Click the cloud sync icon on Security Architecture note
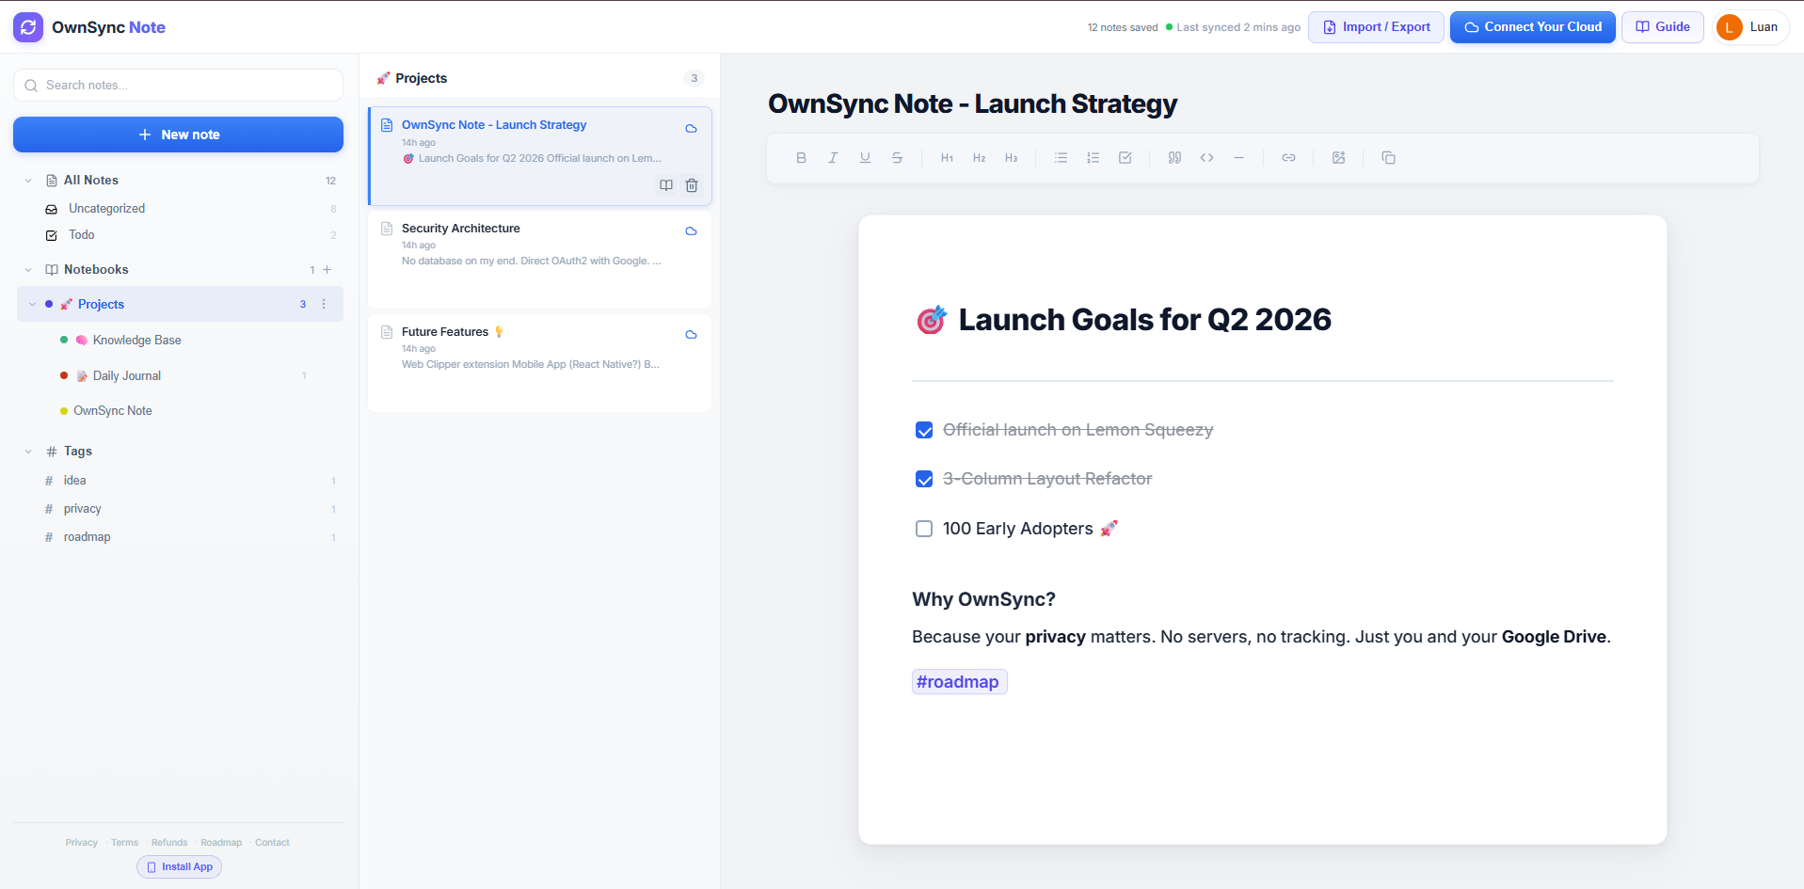Screen dimensions: 1804x889 click(692, 231)
